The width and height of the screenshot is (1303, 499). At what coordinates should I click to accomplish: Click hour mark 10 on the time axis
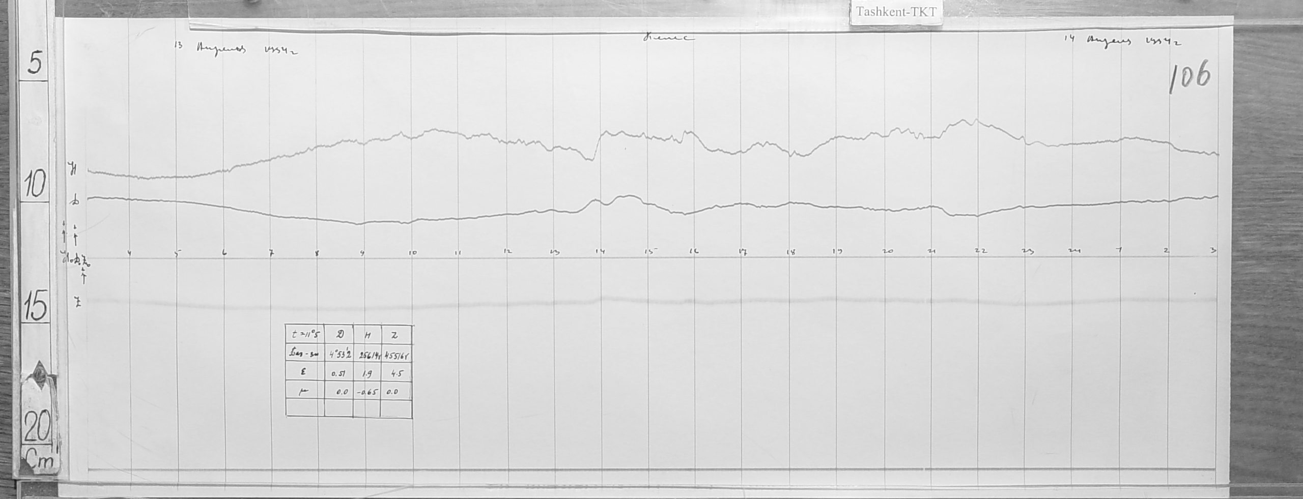tap(412, 252)
